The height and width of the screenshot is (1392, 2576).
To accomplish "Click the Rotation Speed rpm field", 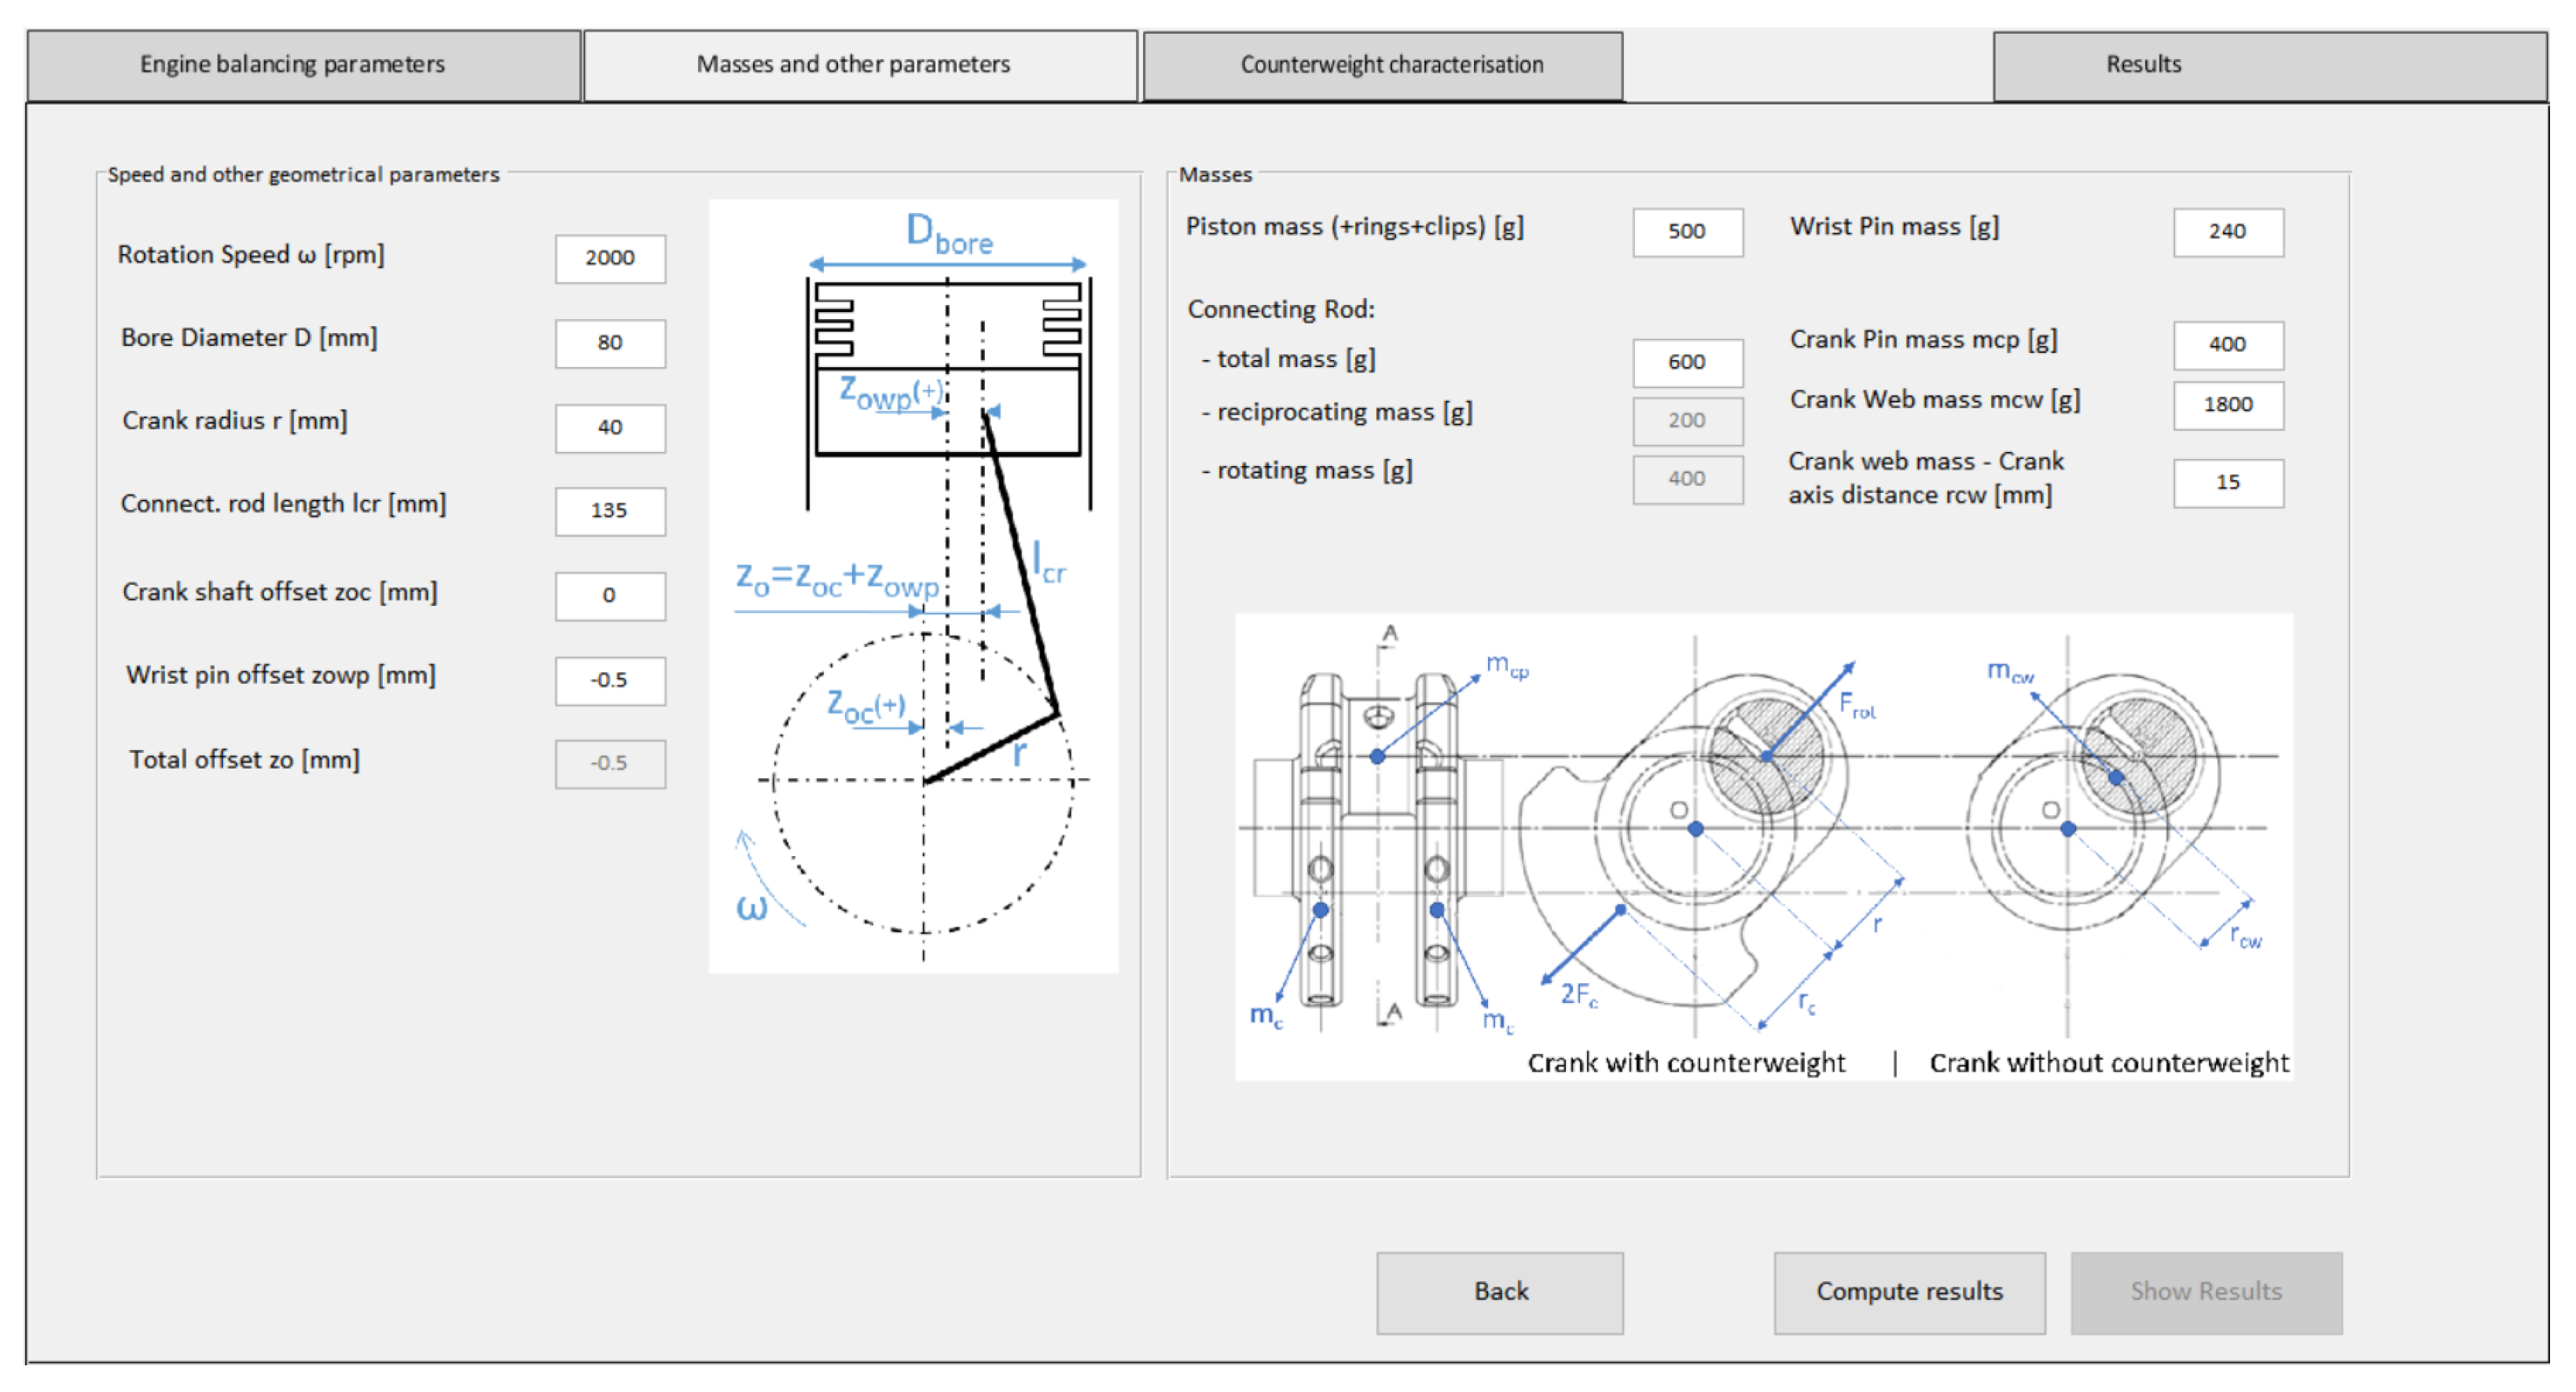I will click(x=610, y=258).
